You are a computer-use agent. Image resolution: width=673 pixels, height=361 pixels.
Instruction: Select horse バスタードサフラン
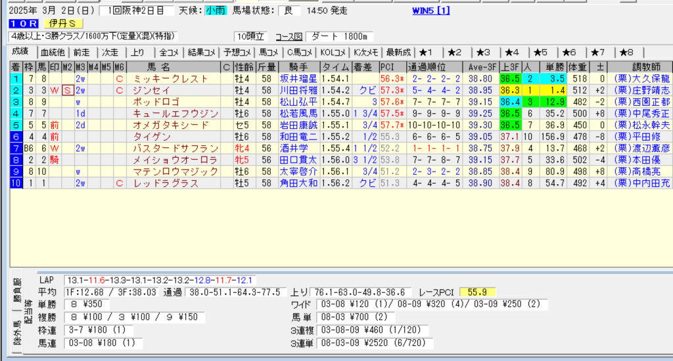[175, 149]
